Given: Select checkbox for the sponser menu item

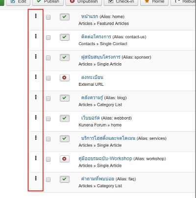Looking at the screenshot, I should point(48,58).
